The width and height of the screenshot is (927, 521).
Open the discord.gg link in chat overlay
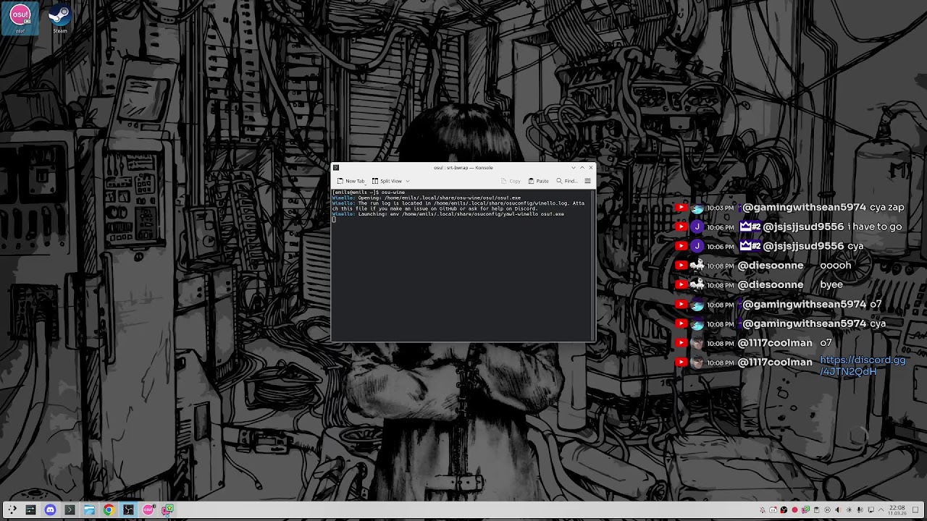(x=863, y=365)
